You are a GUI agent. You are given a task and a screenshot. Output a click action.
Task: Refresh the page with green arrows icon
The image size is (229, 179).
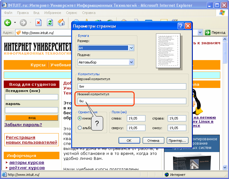50,23
